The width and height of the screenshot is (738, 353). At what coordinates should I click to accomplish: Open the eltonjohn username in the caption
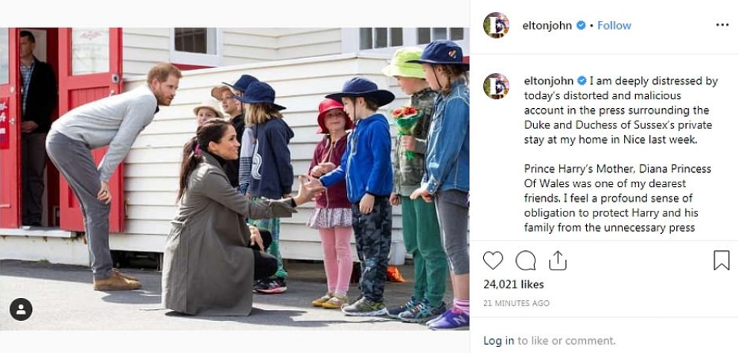(x=549, y=81)
